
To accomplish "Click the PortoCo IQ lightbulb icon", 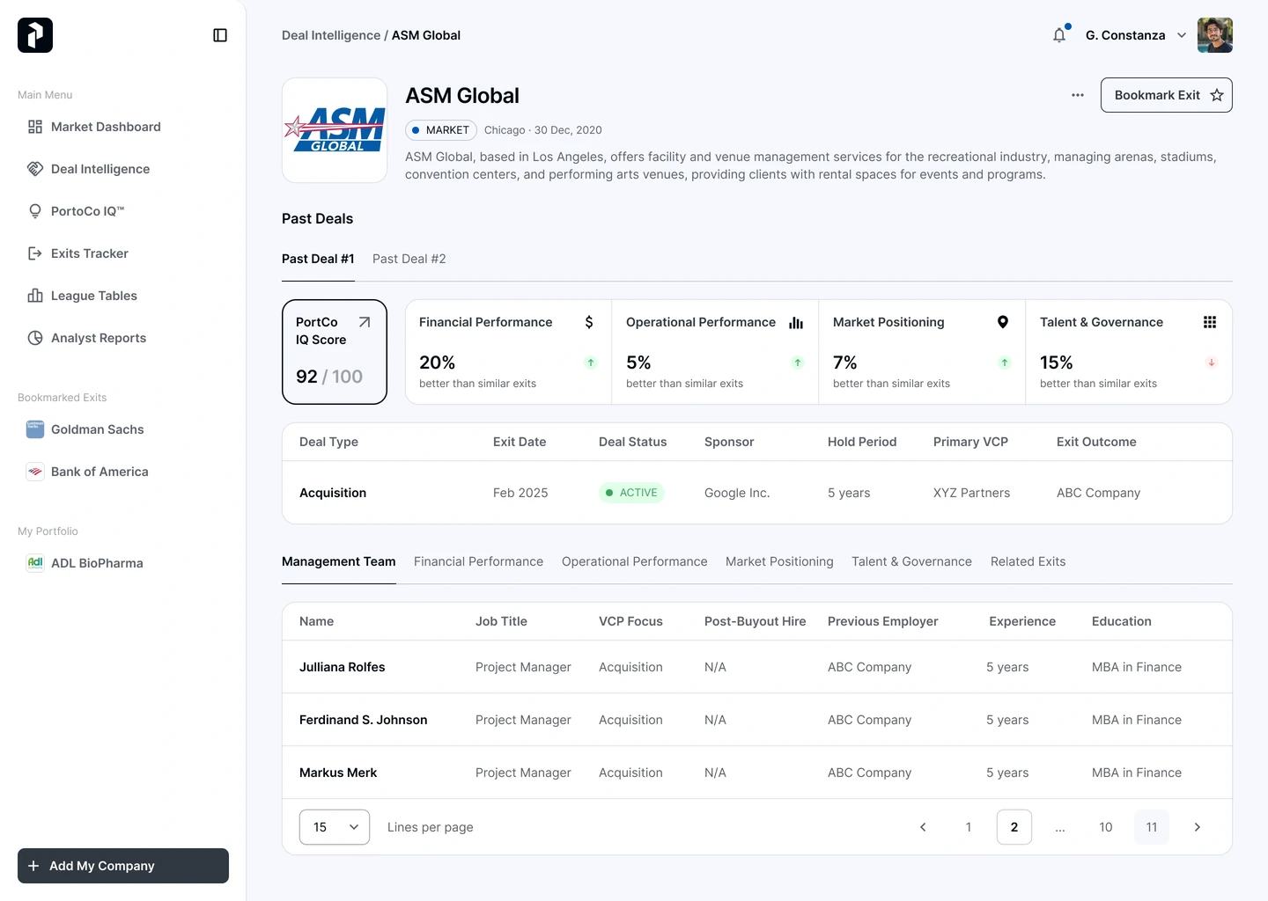I will point(35,211).
